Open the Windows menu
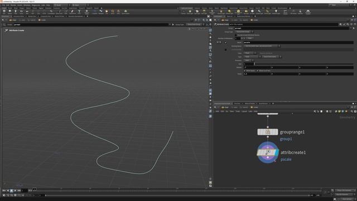This screenshot has height=201, width=357. click(27, 5)
